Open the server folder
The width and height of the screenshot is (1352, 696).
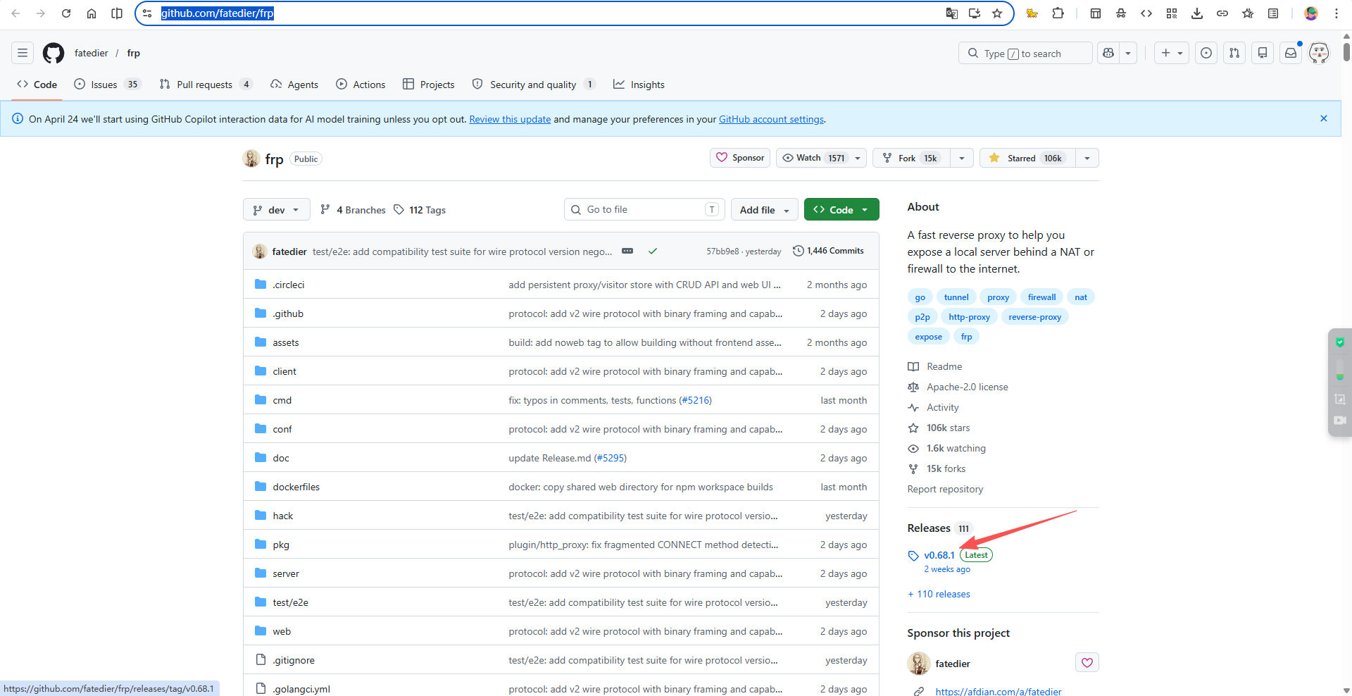286,573
